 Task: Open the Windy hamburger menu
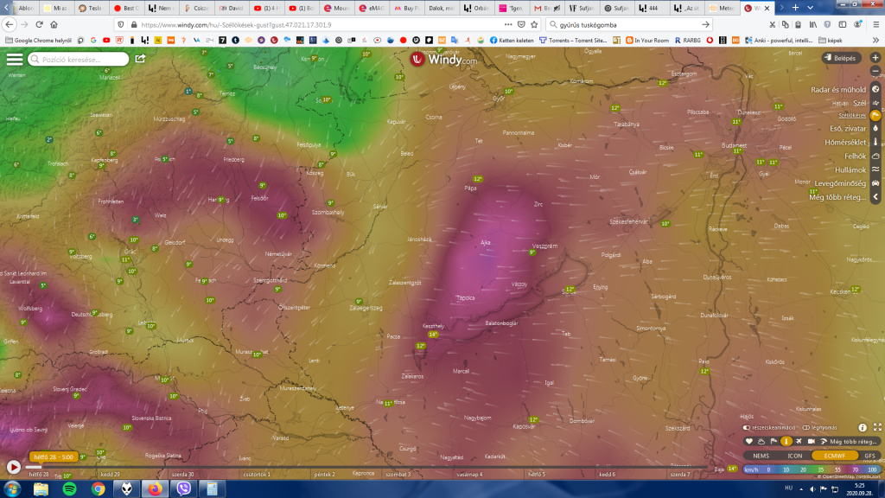[x=15, y=59]
